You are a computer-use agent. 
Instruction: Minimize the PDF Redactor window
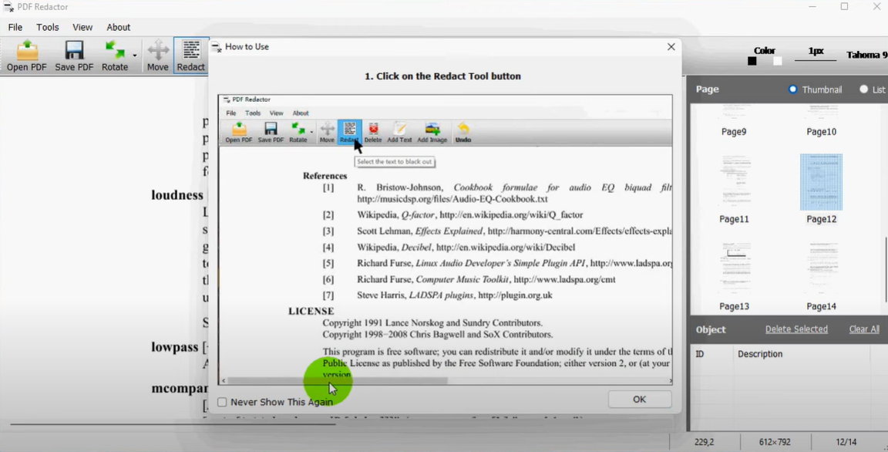tap(812, 7)
